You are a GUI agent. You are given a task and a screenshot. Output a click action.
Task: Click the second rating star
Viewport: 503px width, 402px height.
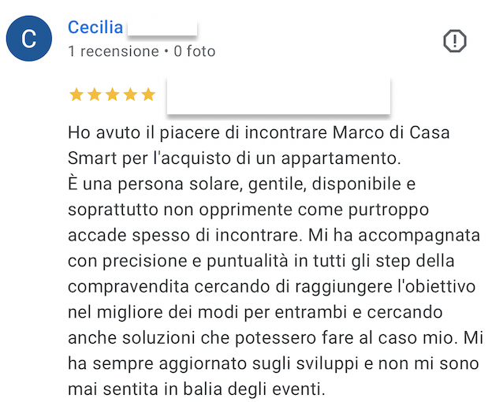[95, 95]
